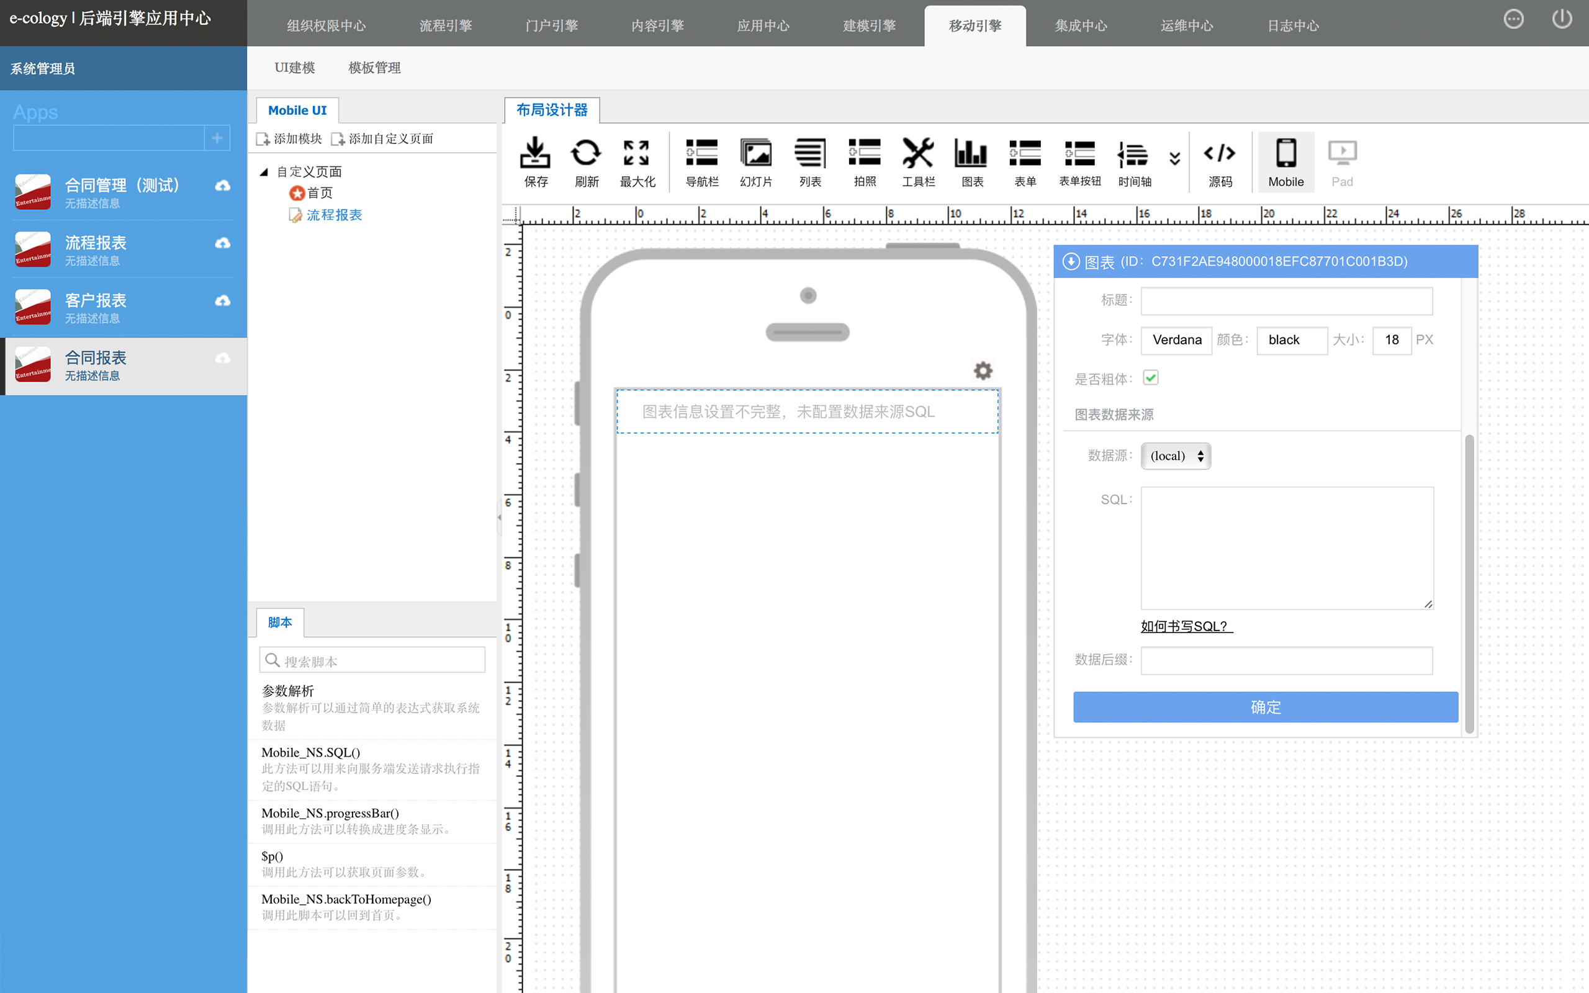Click the 数据后缀 input field

[1286, 661]
